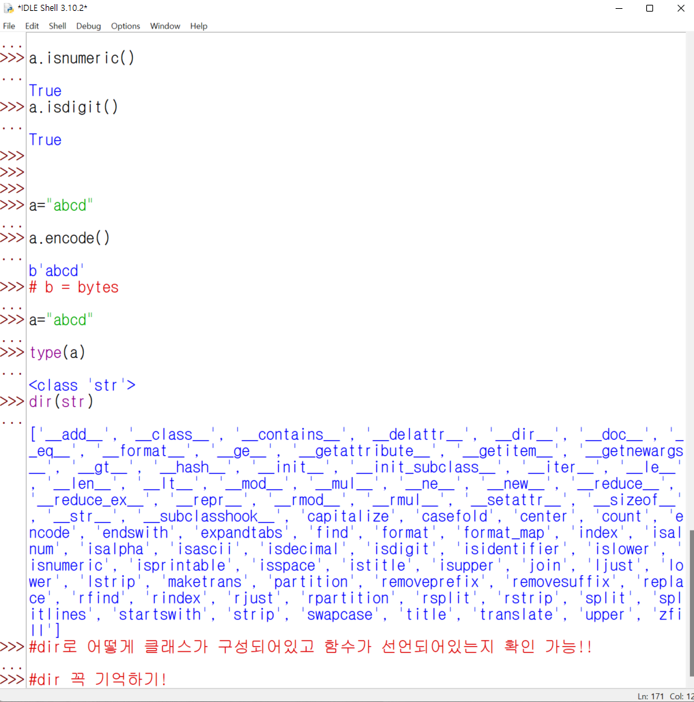
Task: Click 'maketrans' in the dir output
Action: pos(205,581)
